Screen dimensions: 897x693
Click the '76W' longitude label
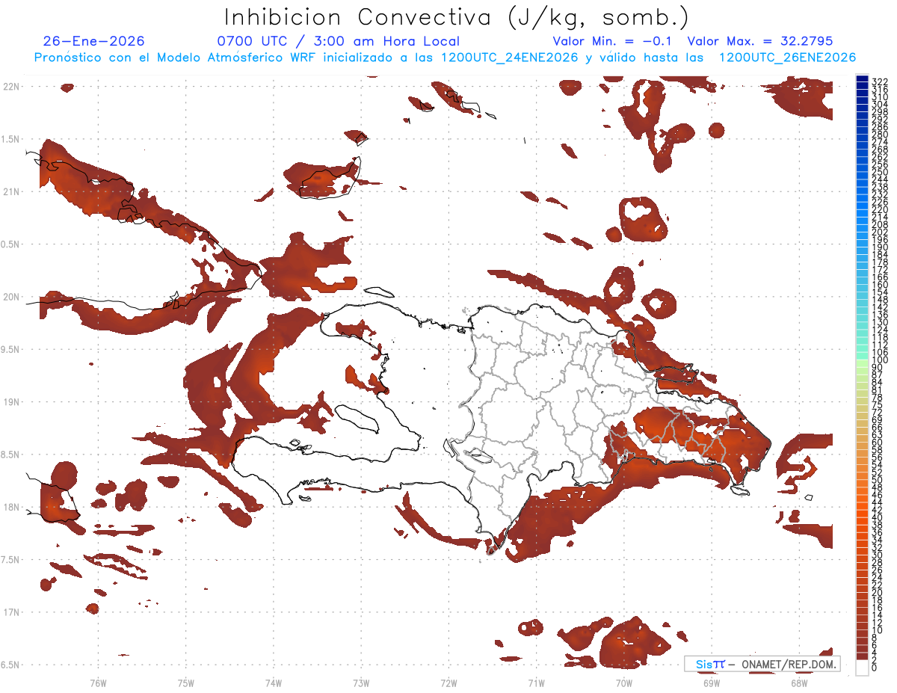pos(98,683)
